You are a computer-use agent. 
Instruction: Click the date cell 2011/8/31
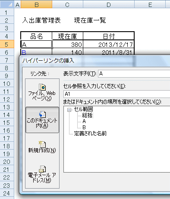click(109, 52)
